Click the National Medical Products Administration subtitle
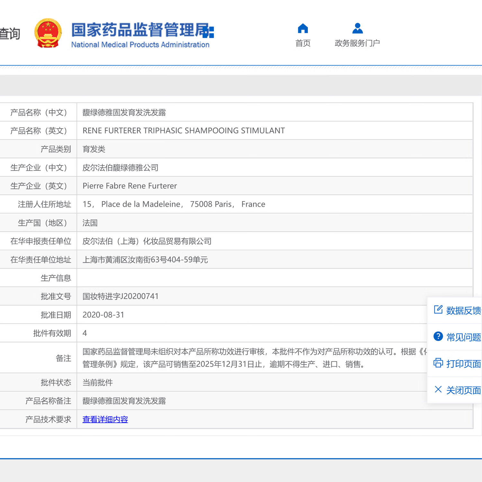The image size is (482, 482). (x=140, y=45)
